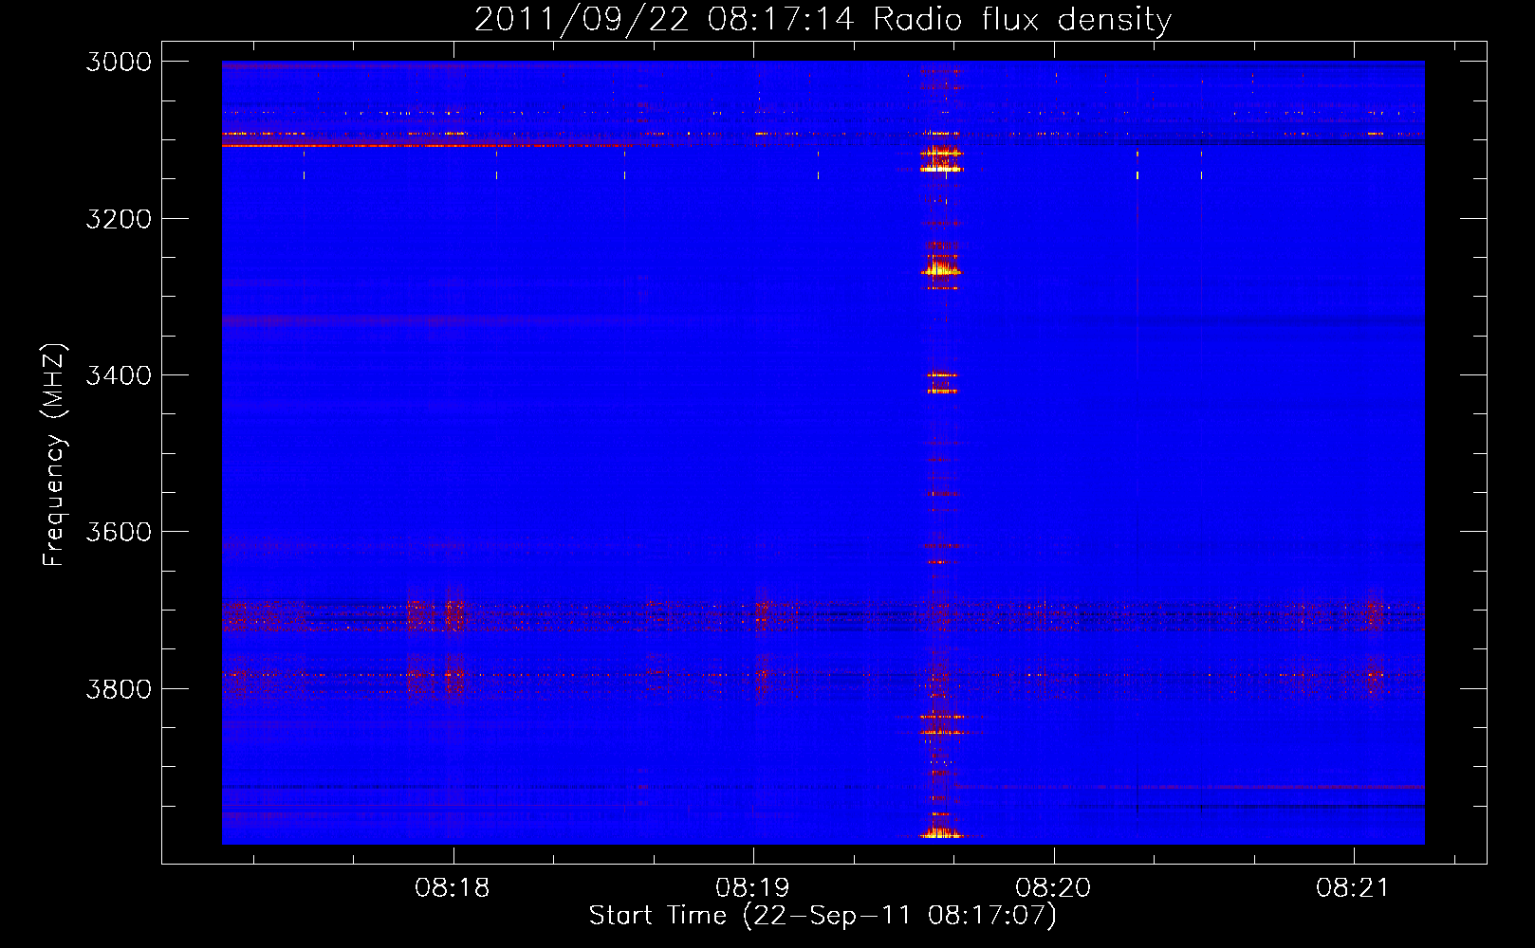The image size is (1535, 948).
Task: Click the plot title '2011/09/22 08:17:14 Radio flux density'
Action: 823,20
